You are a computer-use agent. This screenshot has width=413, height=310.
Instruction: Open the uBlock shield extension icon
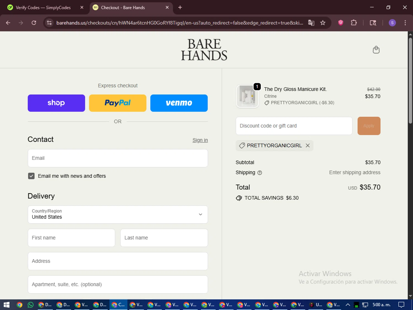pyautogui.click(x=341, y=23)
